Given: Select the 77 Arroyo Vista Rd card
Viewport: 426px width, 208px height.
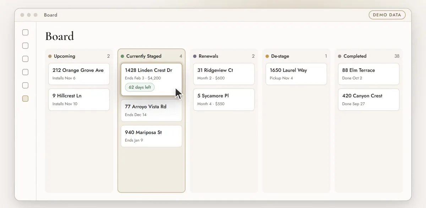Looking at the screenshot, I should pyautogui.click(x=151, y=111).
